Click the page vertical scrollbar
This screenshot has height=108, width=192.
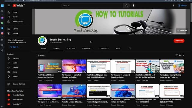(191, 12)
